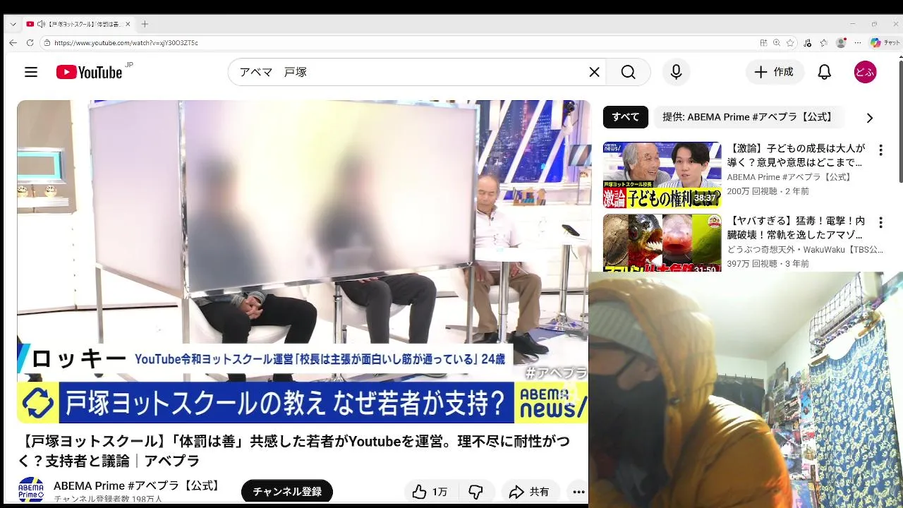Show more filter chips with right chevron
This screenshot has height=508, width=903.
tap(869, 118)
